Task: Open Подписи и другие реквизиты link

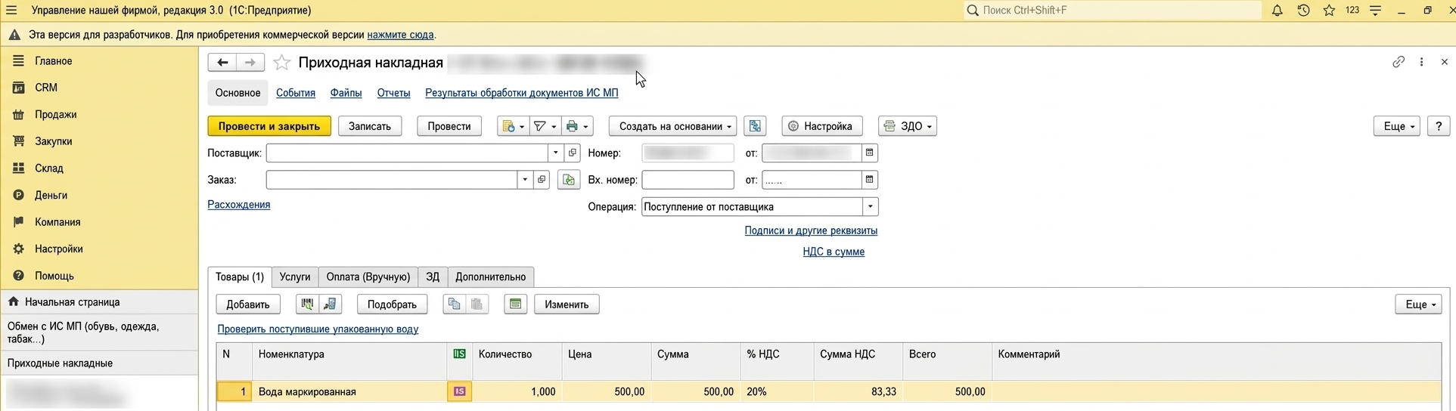Action: pos(811,230)
